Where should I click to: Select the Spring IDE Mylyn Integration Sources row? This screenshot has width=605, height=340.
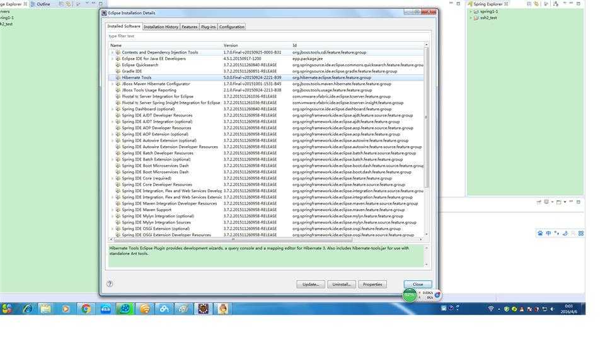(x=266, y=222)
